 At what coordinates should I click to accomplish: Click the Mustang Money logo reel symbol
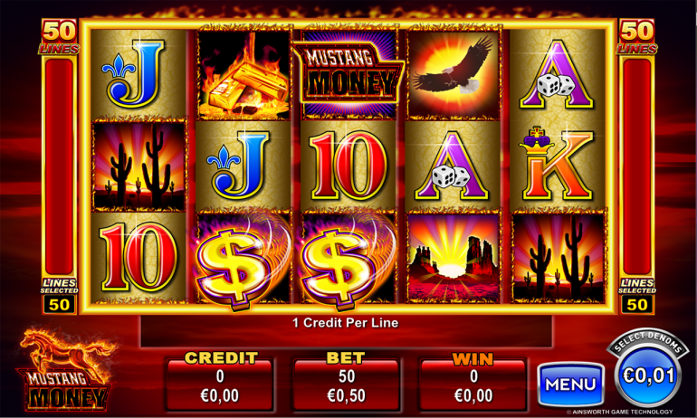pyautogui.click(x=348, y=74)
